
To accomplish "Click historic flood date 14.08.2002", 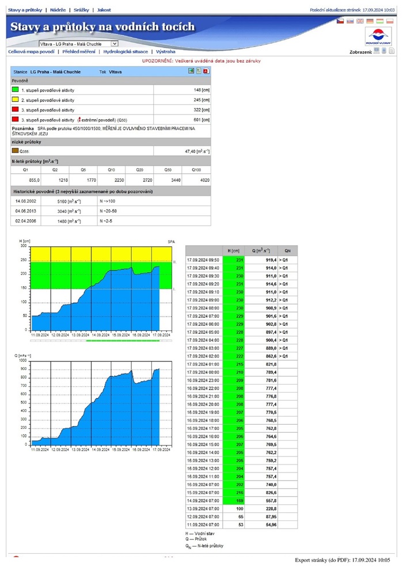I will [x=25, y=201].
